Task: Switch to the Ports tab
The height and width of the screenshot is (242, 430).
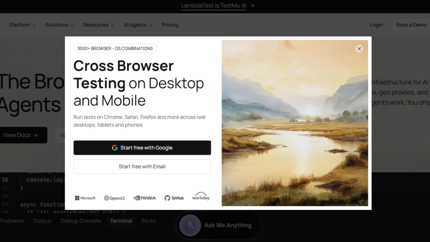Action: (148, 221)
